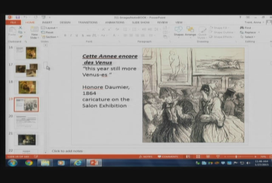
Task: Open the Shapes gallery
Action: [178, 32]
